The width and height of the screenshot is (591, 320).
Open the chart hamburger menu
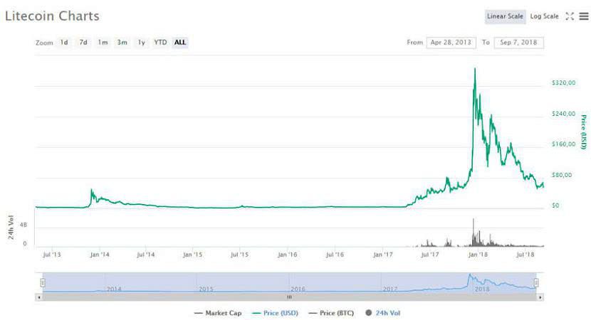(x=583, y=16)
